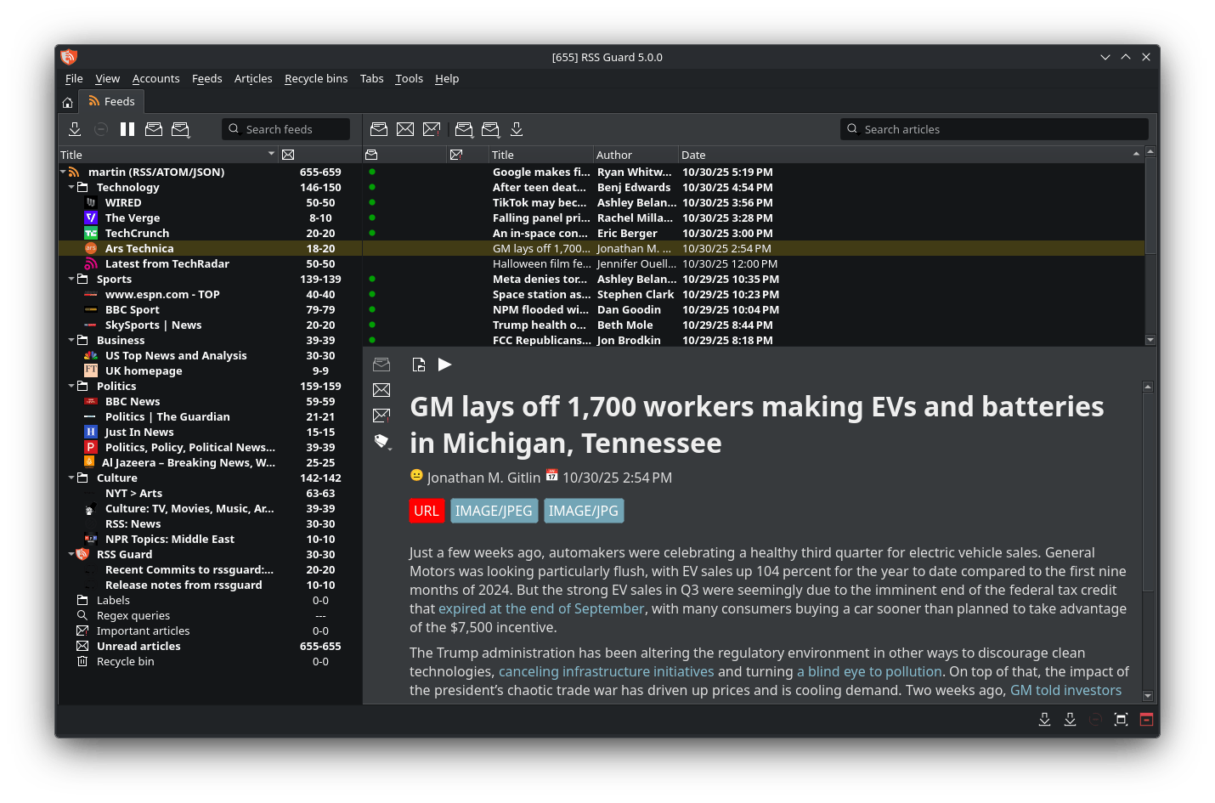Open the File menu
The height and width of the screenshot is (803, 1215).
pyautogui.click(x=74, y=79)
